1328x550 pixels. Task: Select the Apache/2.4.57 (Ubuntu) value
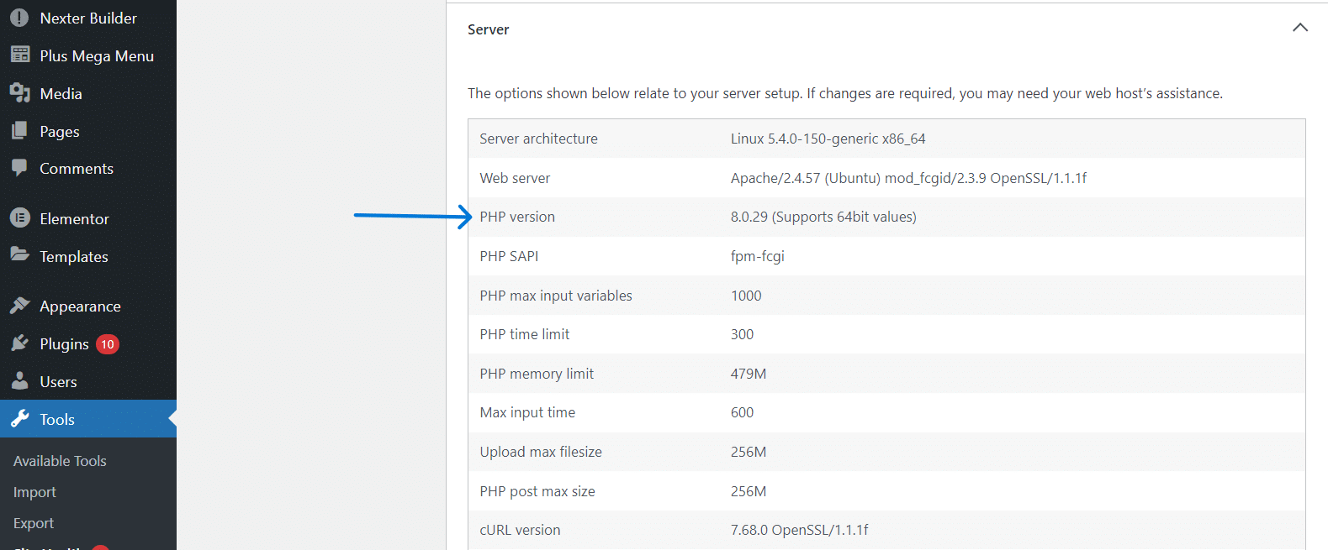[908, 178]
